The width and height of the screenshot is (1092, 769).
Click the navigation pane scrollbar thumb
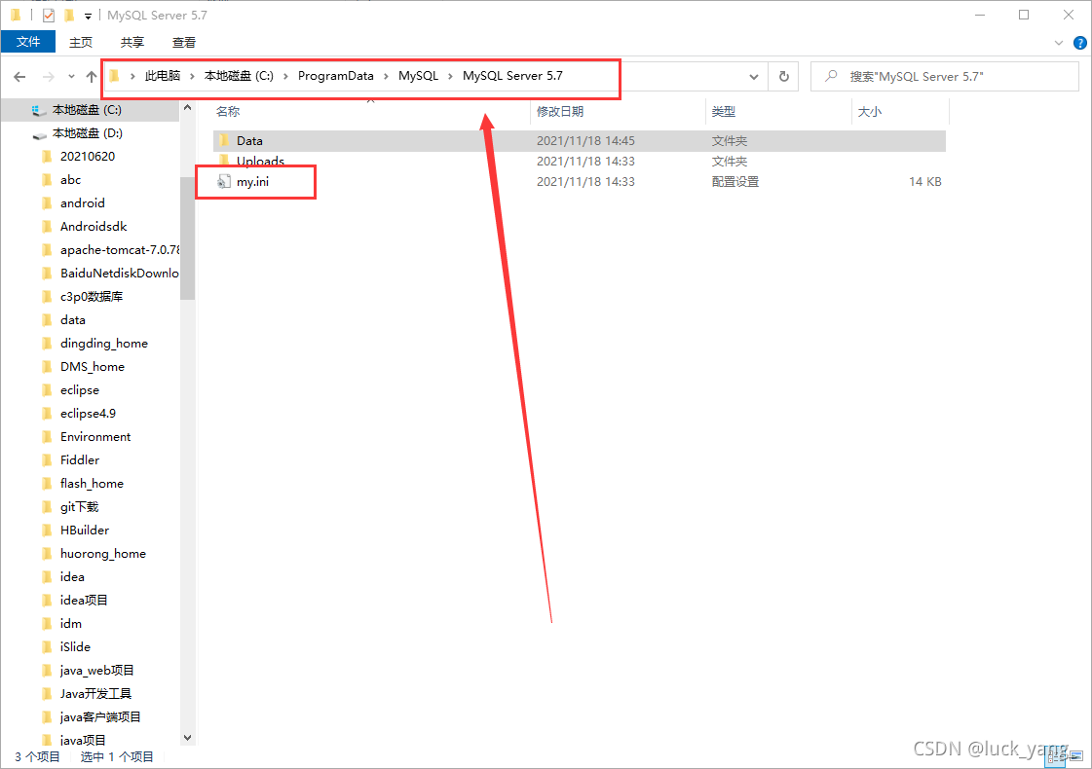[x=187, y=238]
